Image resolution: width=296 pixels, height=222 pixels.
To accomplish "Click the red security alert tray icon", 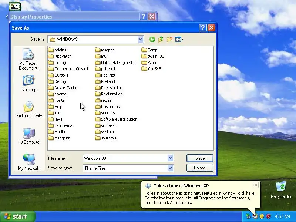I will coord(268,216).
